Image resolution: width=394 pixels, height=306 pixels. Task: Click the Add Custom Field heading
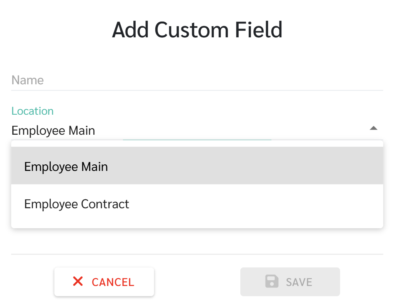(x=197, y=30)
